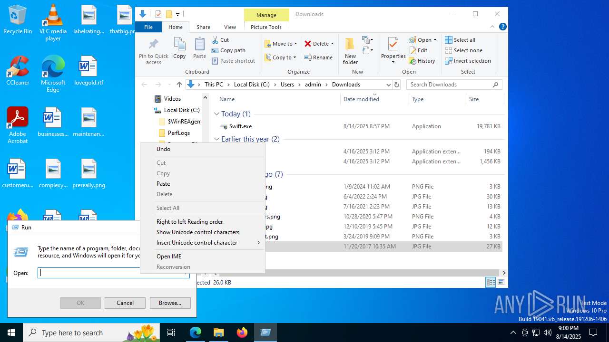Focus the Run dialog Open field

pyautogui.click(x=113, y=273)
